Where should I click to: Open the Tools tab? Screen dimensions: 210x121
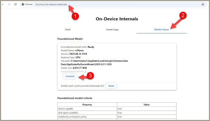click(x=68, y=29)
